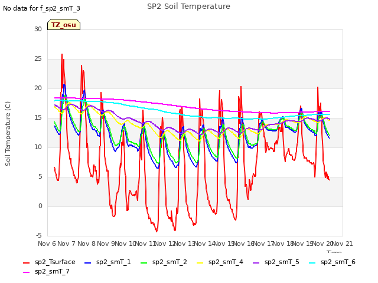The height and width of the screenshot is (283, 378).
Task: Click the TZ_osu annotation label
Action: point(64,25)
